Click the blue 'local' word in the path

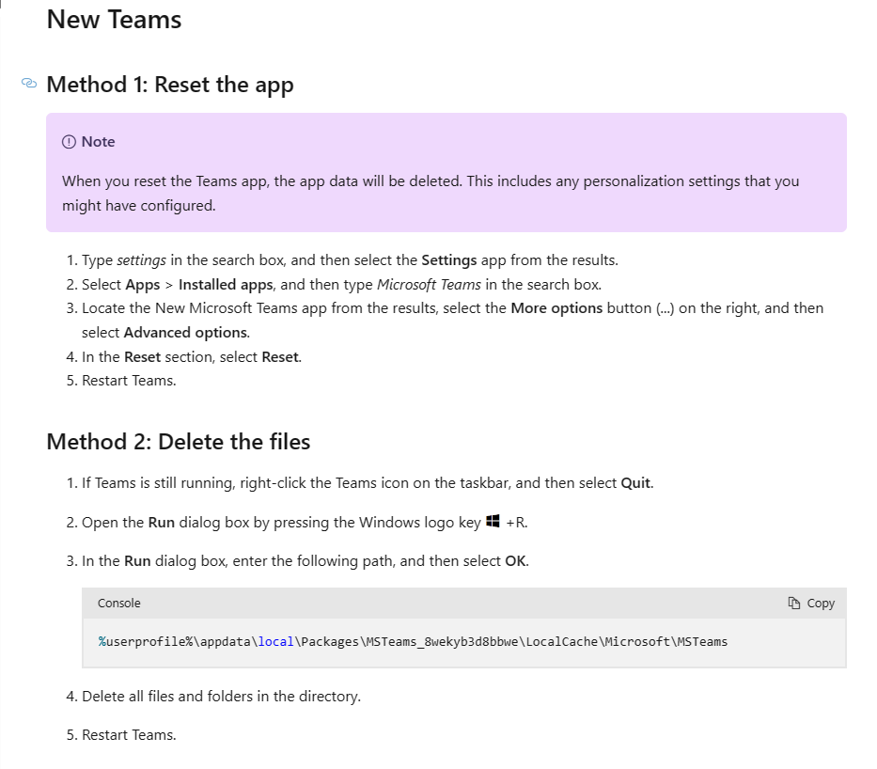point(275,641)
